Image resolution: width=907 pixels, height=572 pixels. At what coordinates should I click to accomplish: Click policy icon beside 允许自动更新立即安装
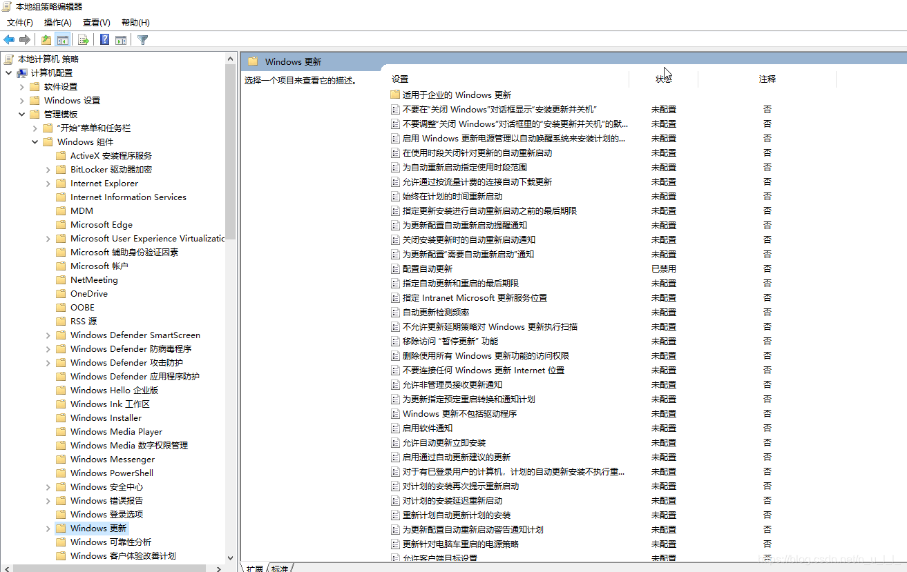[x=395, y=442]
